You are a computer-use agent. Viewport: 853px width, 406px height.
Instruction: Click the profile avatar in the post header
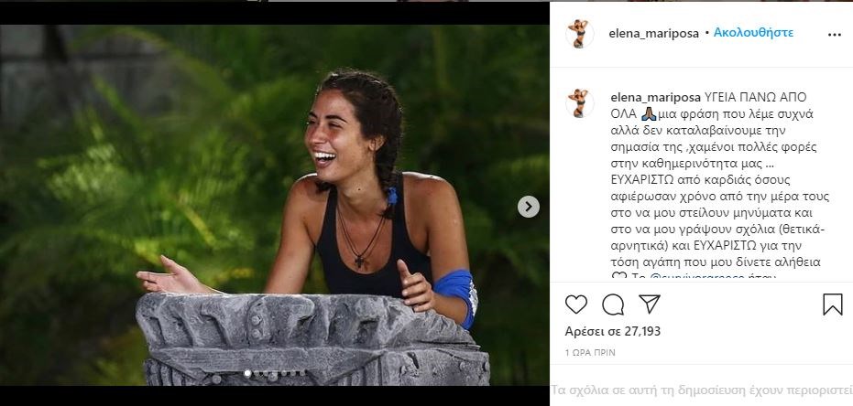580,33
